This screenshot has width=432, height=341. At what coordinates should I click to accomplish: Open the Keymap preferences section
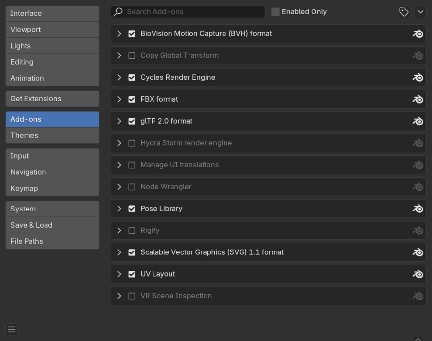(52, 188)
